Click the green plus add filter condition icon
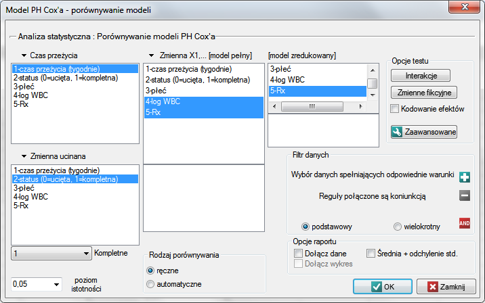485x303 pixels. tap(464, 177)
